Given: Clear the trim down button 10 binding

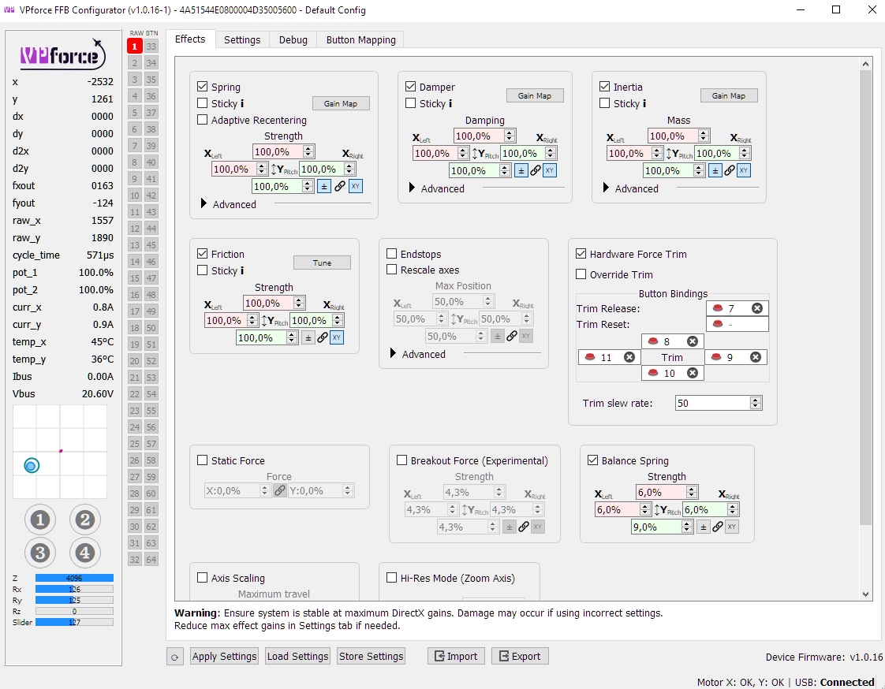Looking at the screenshot, I should click(693, 373).
